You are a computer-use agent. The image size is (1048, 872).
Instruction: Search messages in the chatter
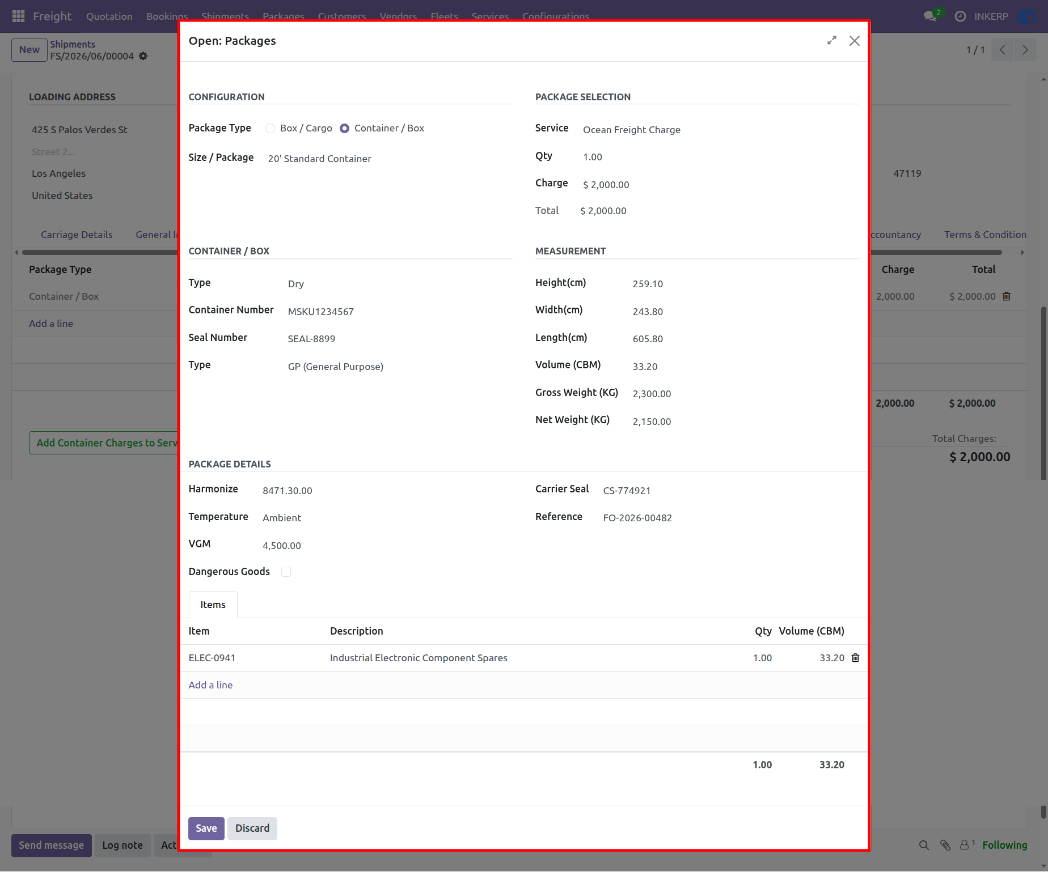point(924,845)
